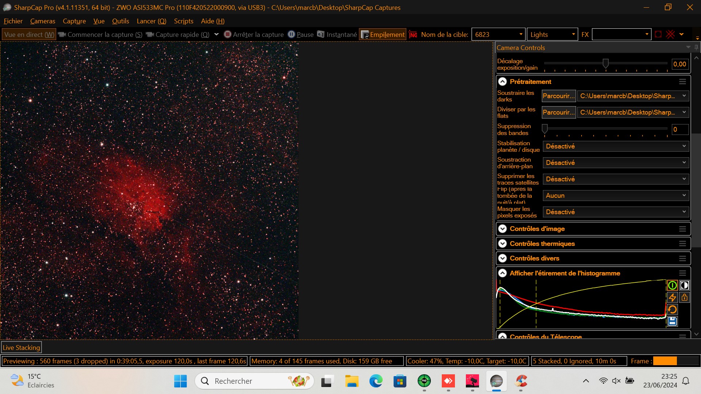This screenshot has width=701, height=394.
Task: Open the Lights frame type dropdown
Action: (x=552, y=34)
